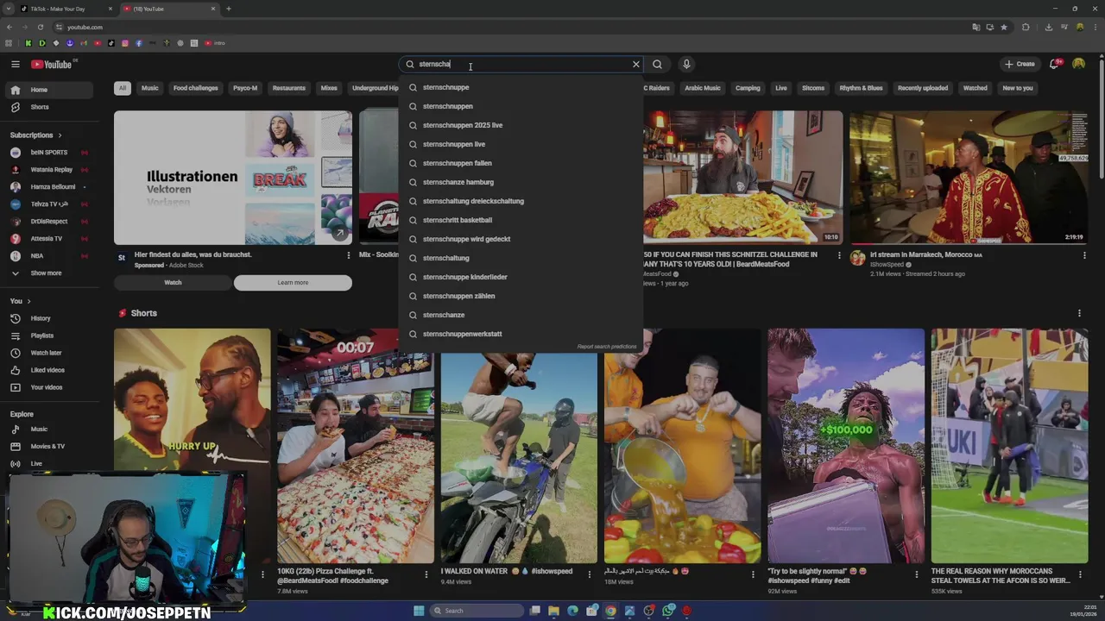Select the Restaurants filter chip

pos(289,88)
